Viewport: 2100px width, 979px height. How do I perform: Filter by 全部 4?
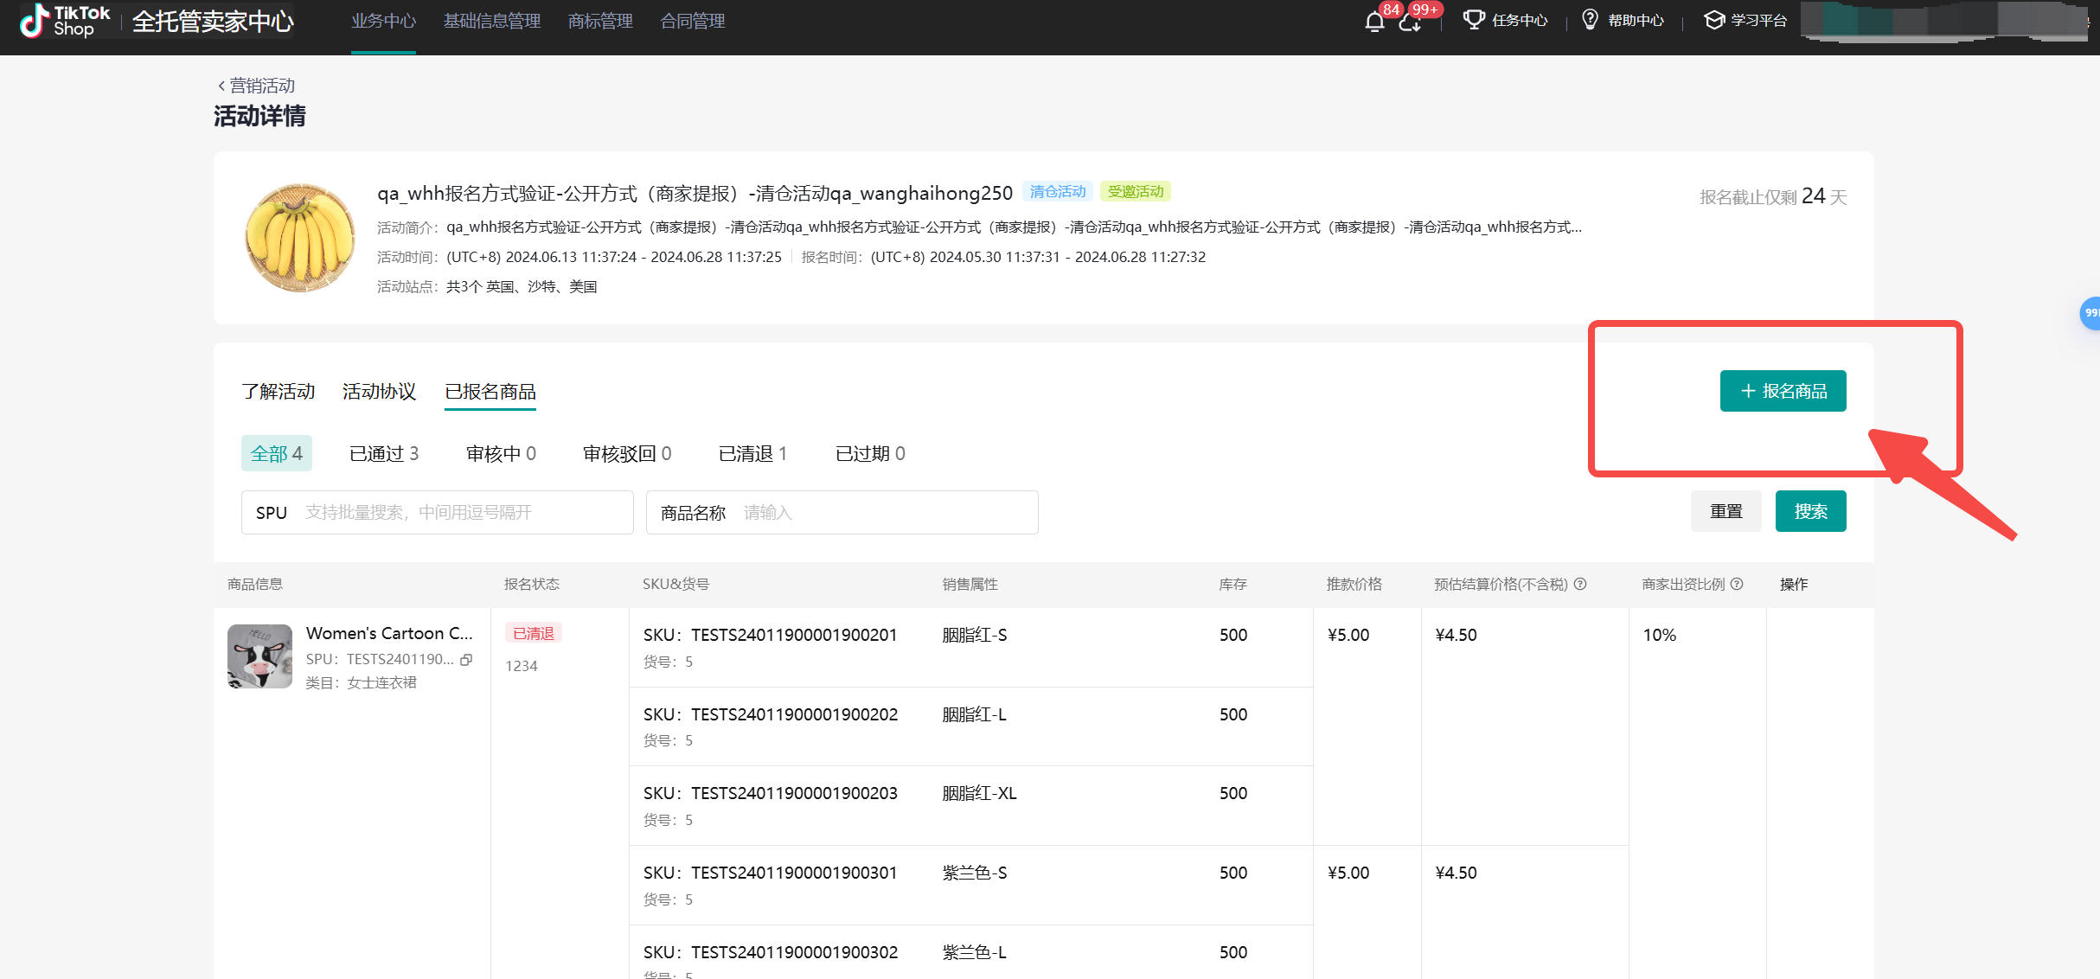(277, 453)
